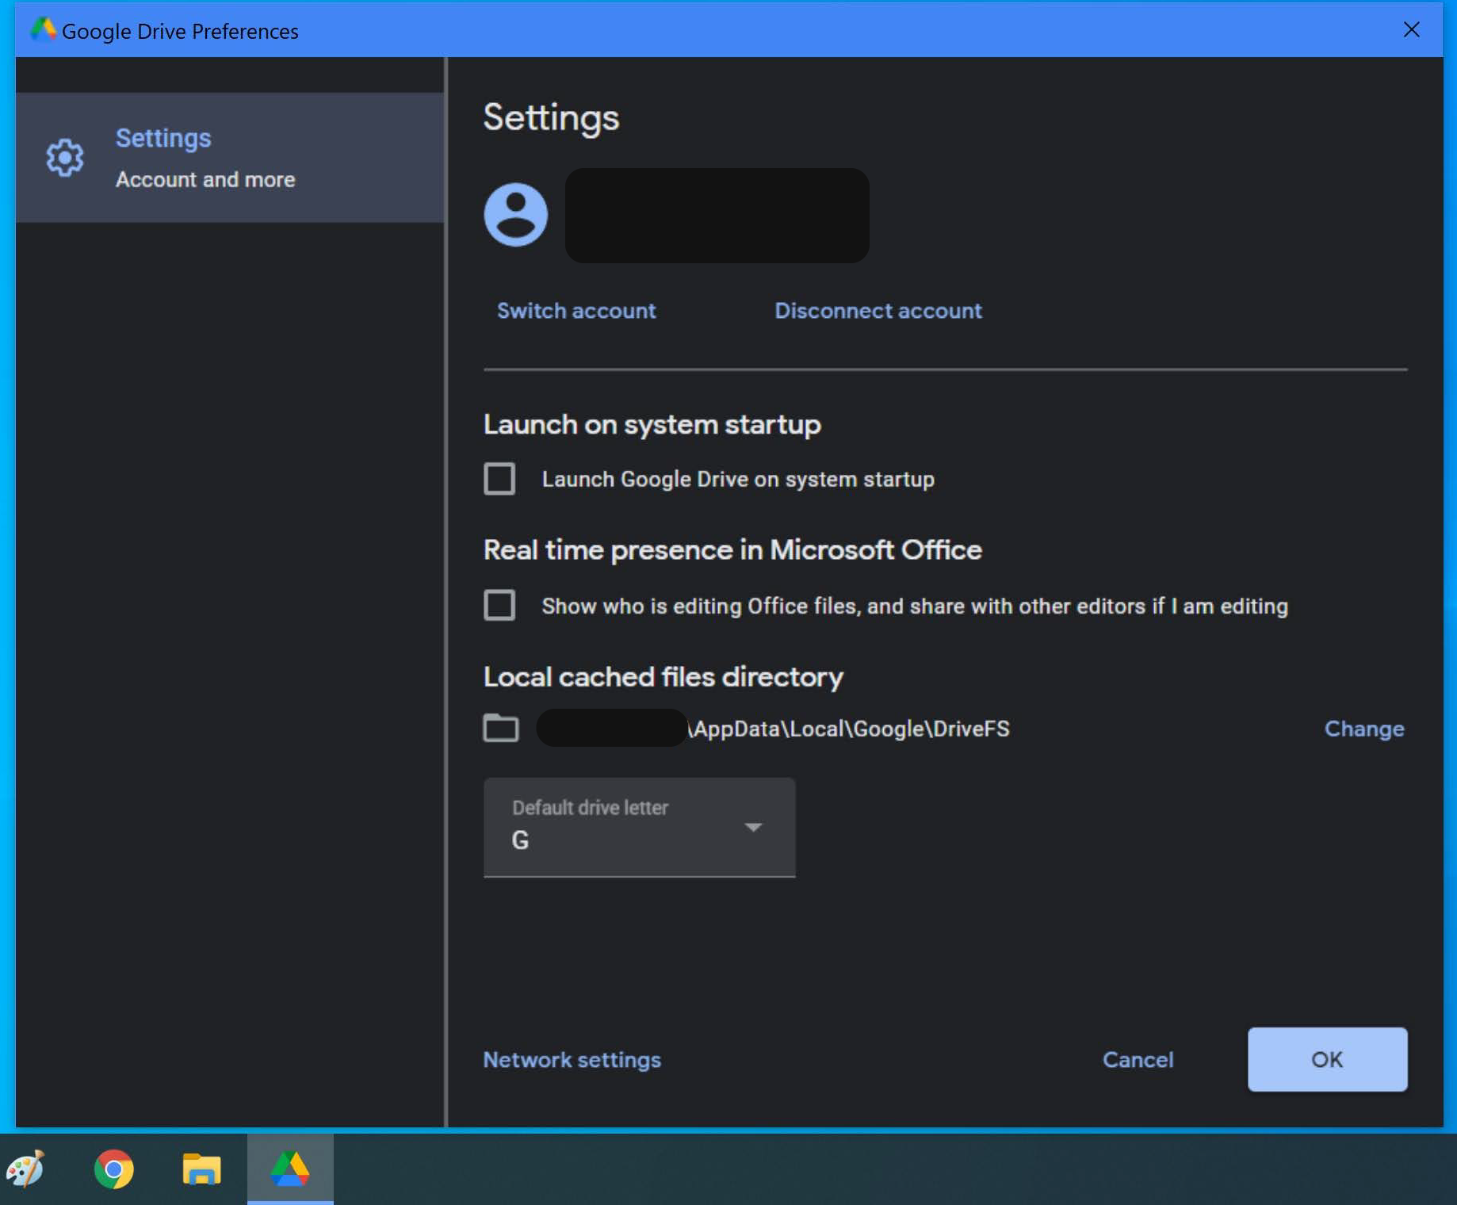The height and width of the screenshot is (1205, 1457).
Task: Enable Launch Google Drive on system startup
Action: pyautogui.click(x=499, y=479)
